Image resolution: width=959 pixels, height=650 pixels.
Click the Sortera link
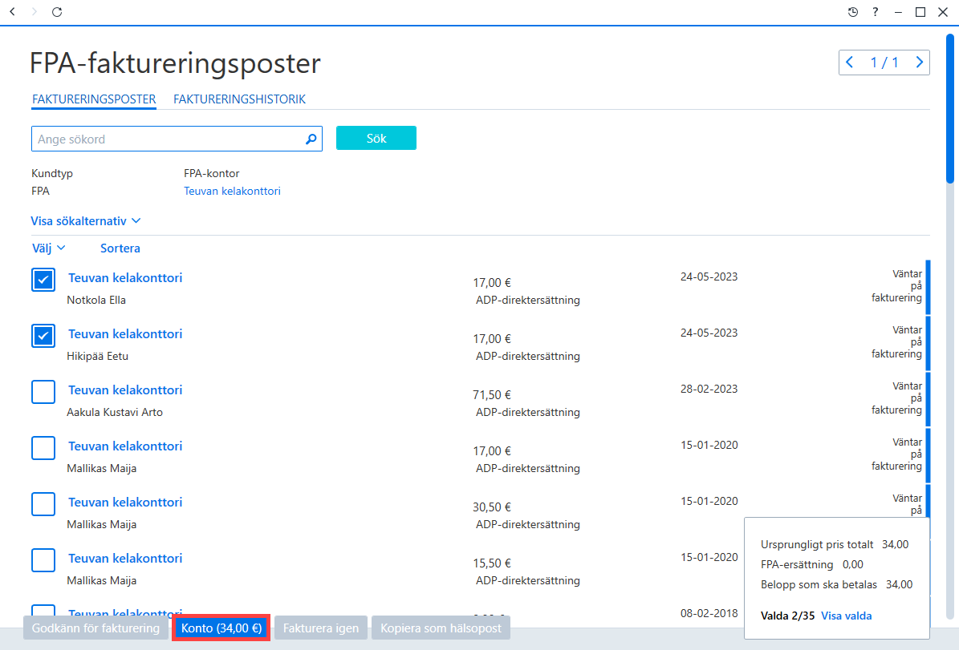pos(120,248)
